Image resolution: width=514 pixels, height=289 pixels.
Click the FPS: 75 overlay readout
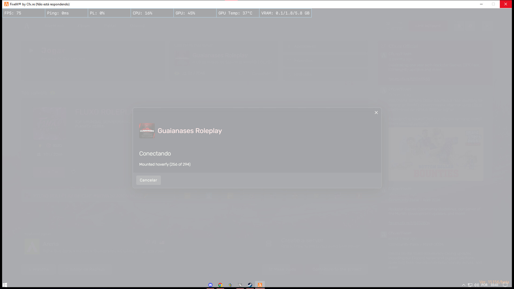click(24, 13)
